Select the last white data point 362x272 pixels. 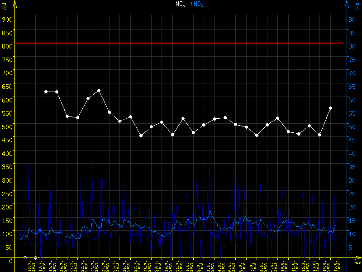(331, 108)
